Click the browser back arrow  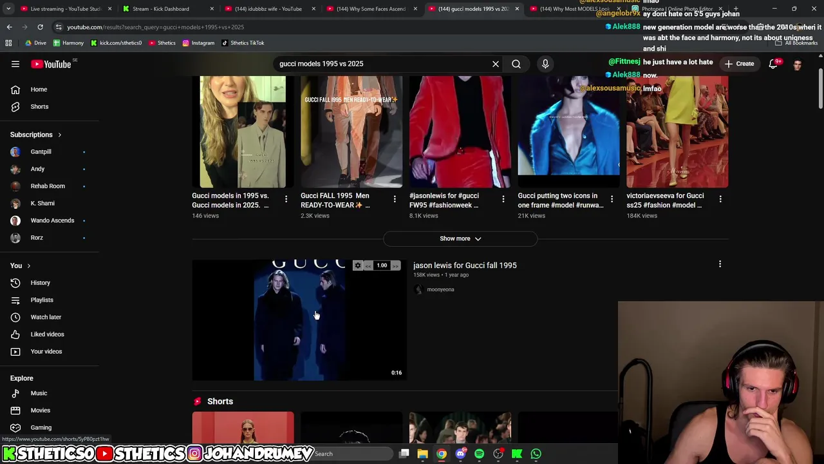[x=9, y=27]
